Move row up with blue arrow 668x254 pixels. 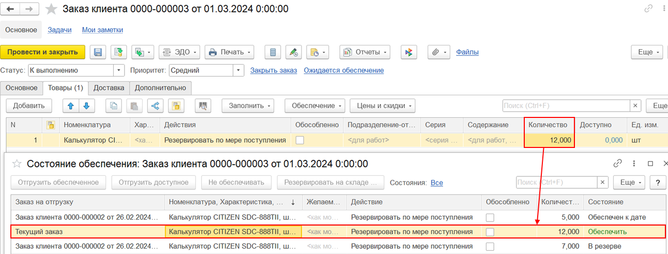71,106
